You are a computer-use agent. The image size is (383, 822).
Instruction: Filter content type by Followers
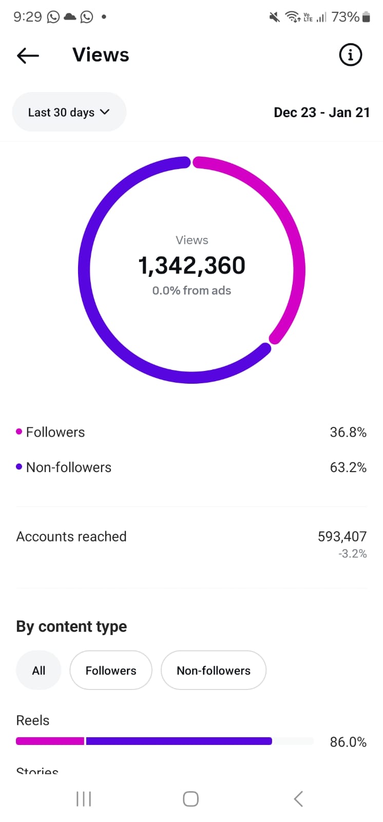(111, 670)
